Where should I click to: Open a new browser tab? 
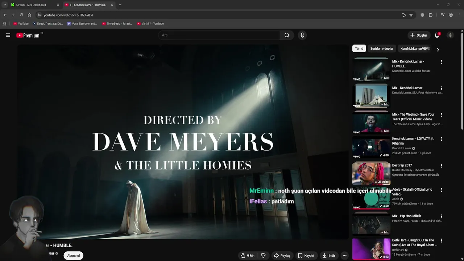click(x=120, y=5)
